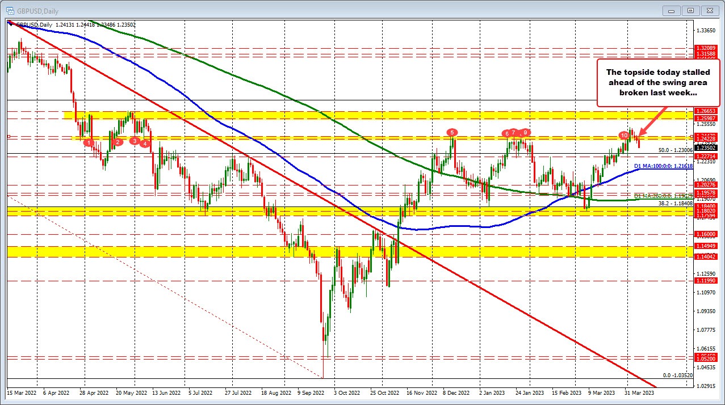Click the 1.02915 axis price value
The image size is (725, 405).
(x=706, y=386)
